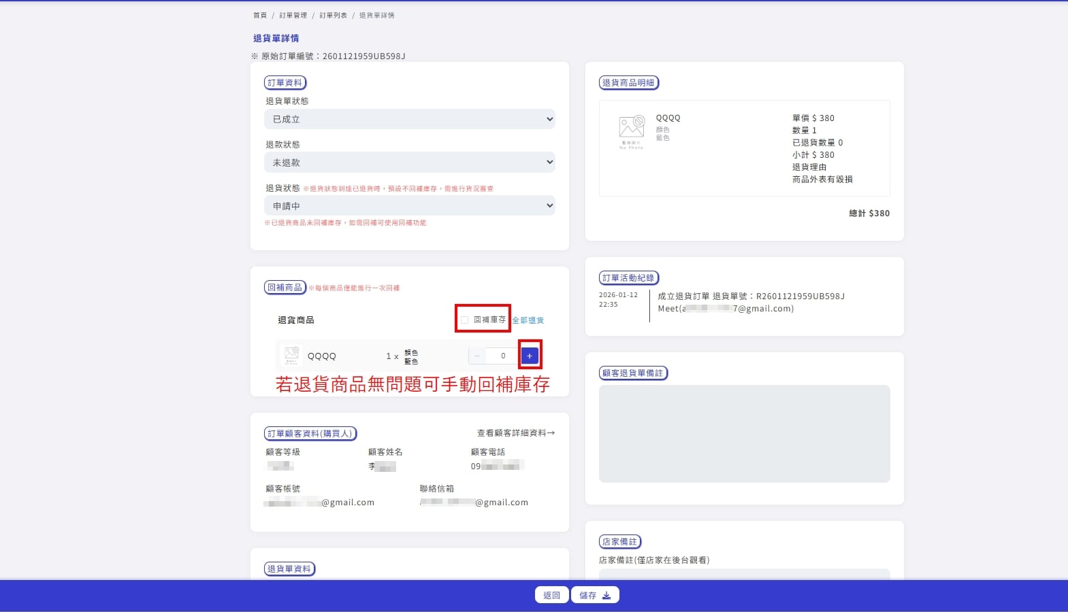Click the 單價 $ 380 line
The image size is (1068, 612).
pos(813,118)
